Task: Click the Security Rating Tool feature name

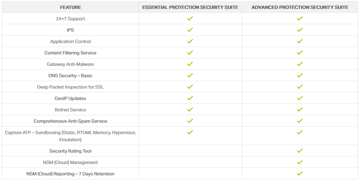Action: (70, 151)
